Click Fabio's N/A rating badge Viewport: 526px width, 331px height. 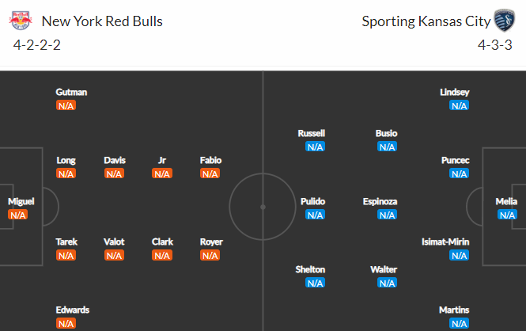210,174
